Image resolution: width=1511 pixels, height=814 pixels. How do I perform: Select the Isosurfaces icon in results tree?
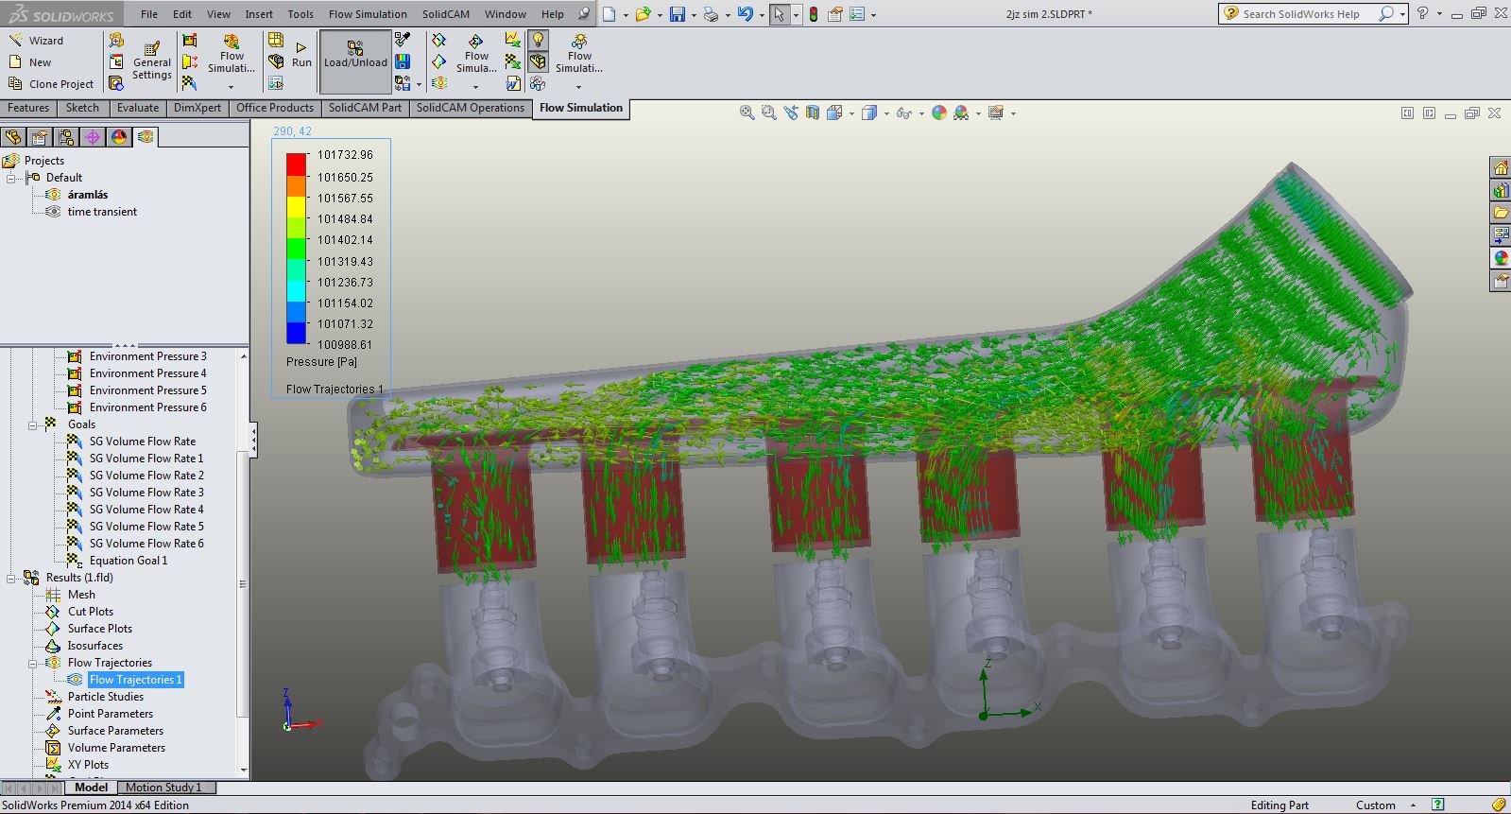pos(53,646)
